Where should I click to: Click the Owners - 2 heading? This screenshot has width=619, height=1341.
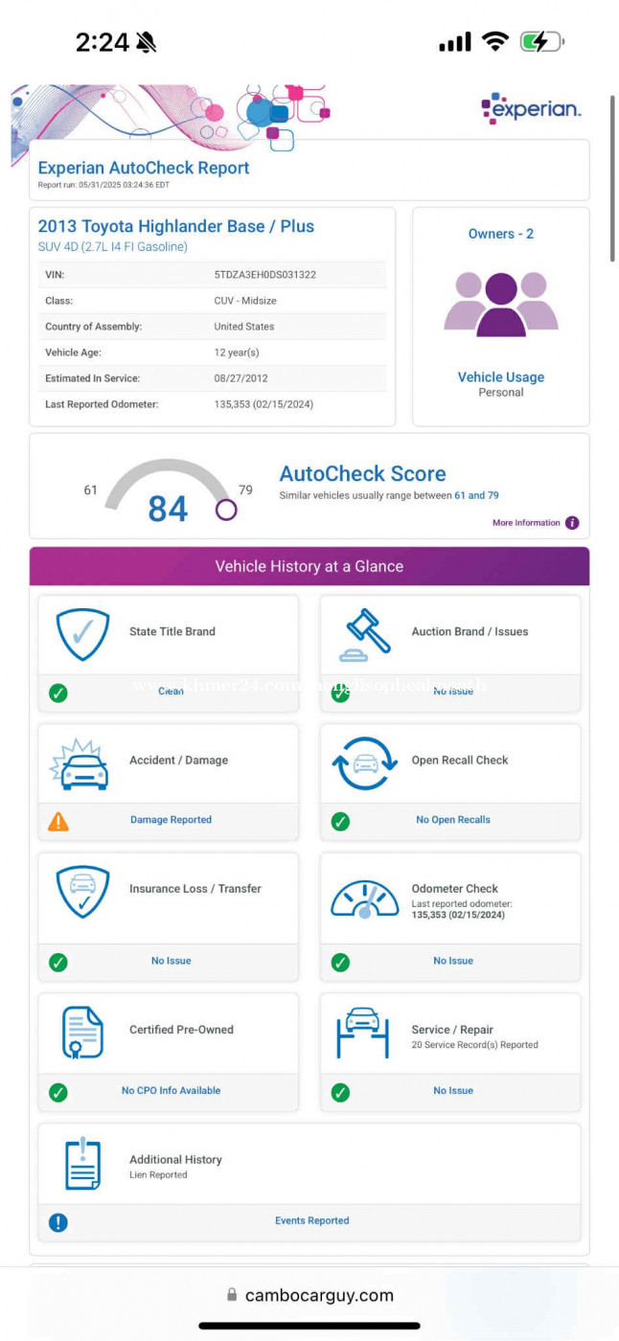(501, 234)
